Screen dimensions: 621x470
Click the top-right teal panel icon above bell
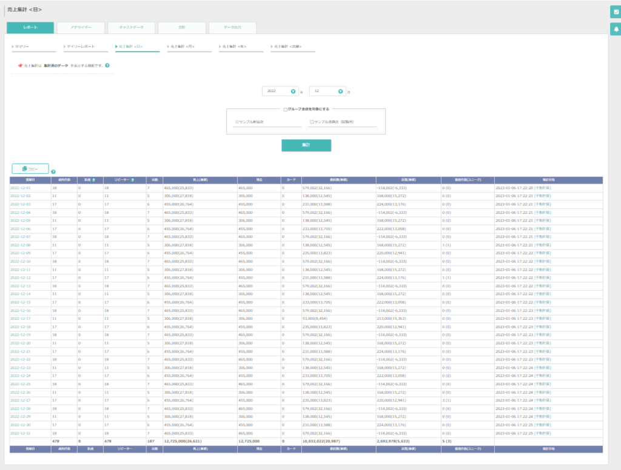pos(616,12)
